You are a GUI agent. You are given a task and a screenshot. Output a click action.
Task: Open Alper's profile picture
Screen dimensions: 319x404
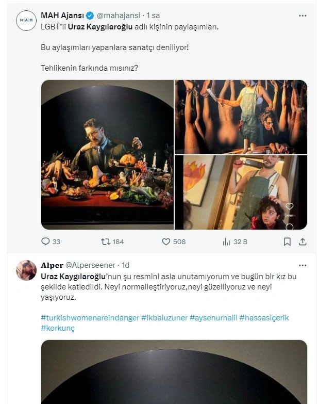(26, 270)
